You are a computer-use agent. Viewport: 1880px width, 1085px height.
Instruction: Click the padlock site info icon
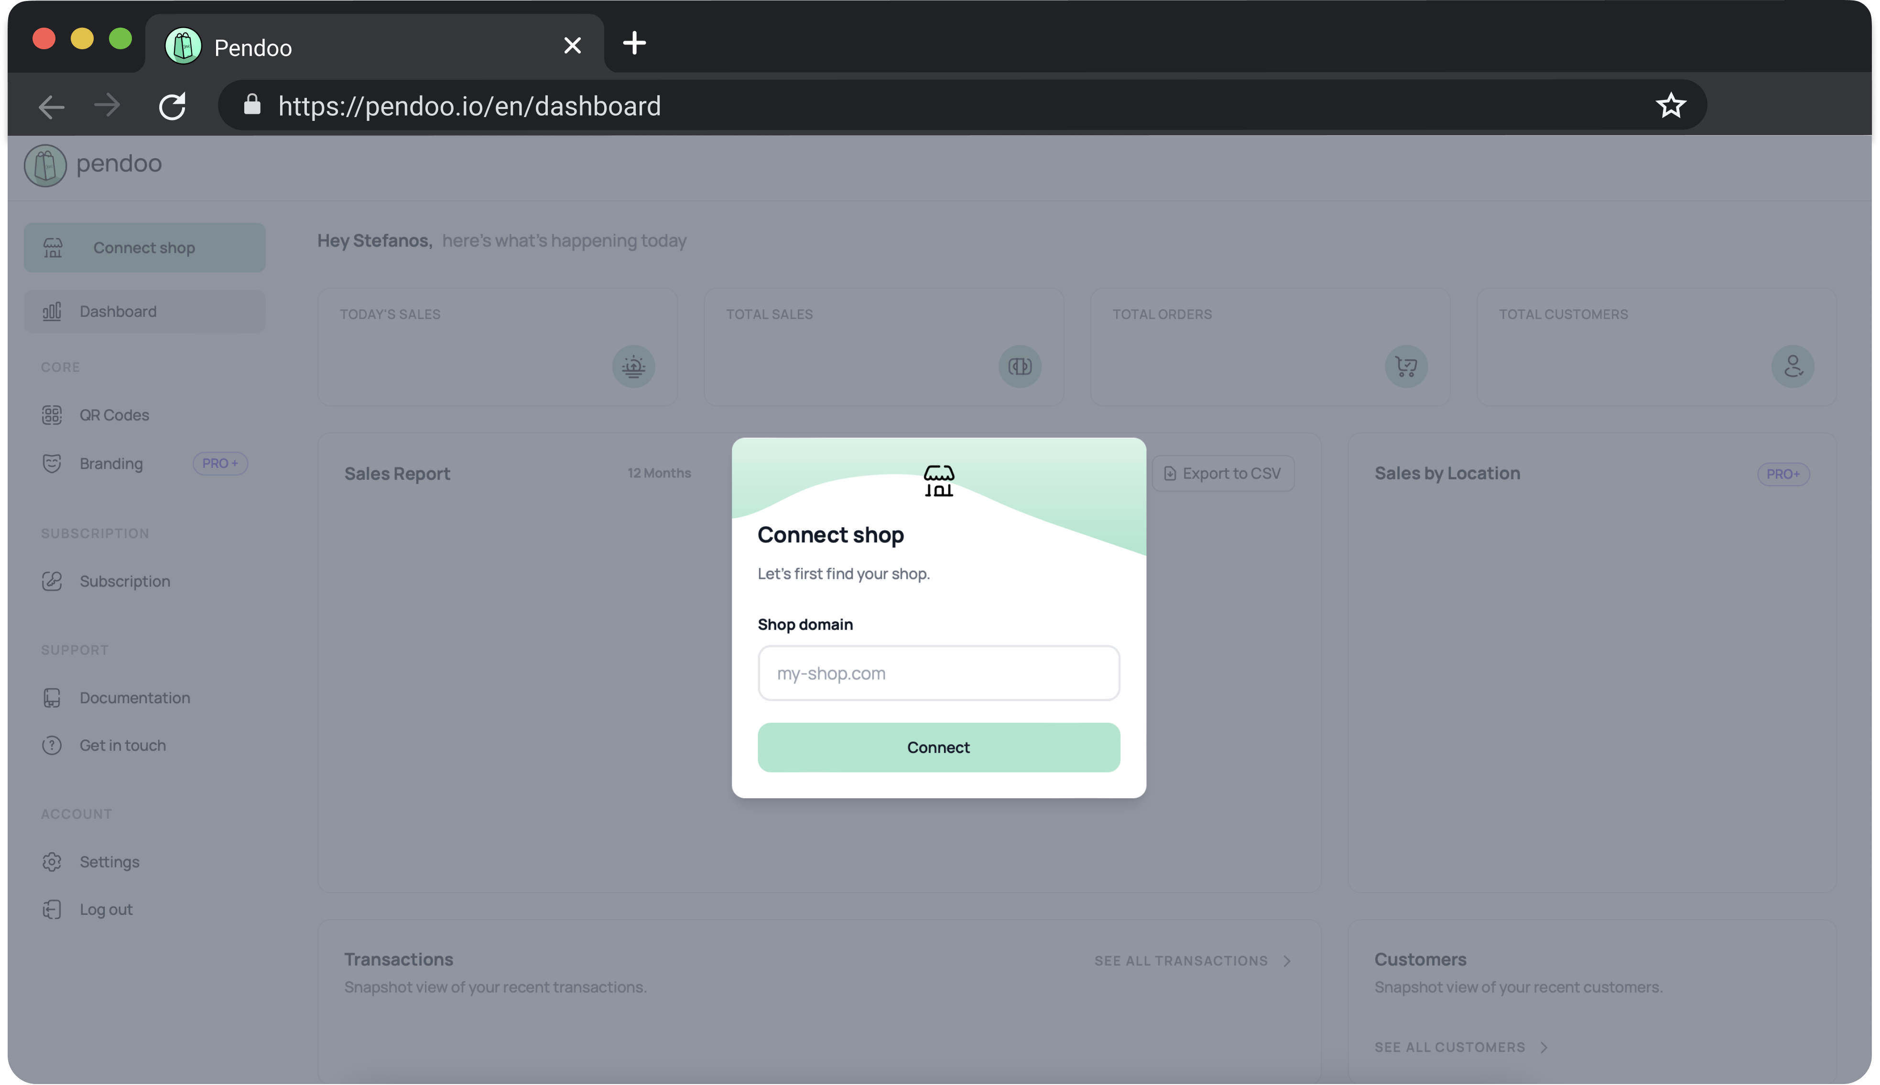pos(252,104)
